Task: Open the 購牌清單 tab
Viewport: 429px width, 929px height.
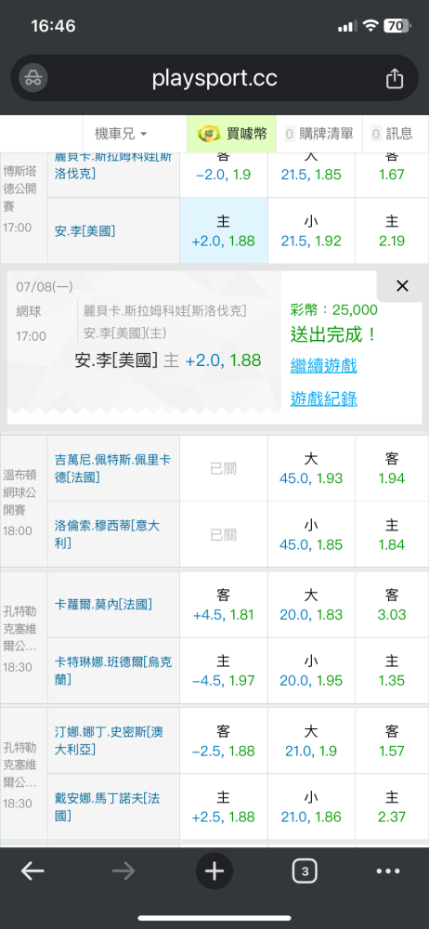Action: [319, 134]
